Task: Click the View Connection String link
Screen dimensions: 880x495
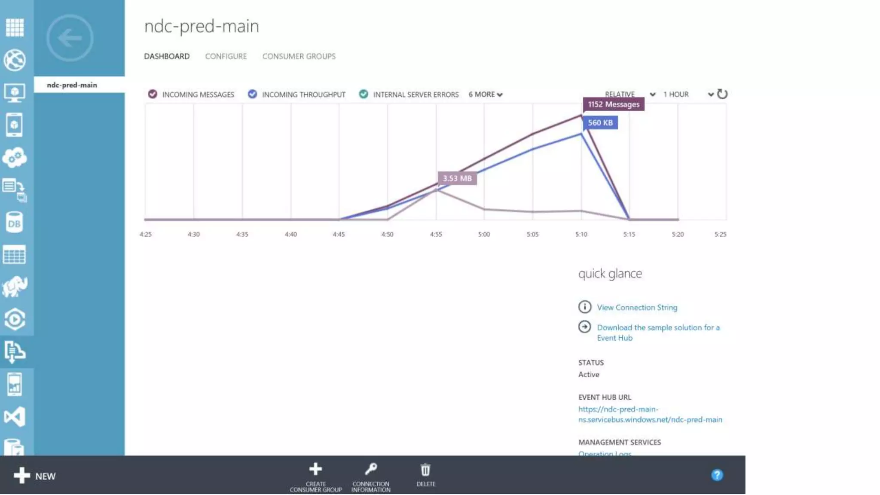Action: (637, 307)
